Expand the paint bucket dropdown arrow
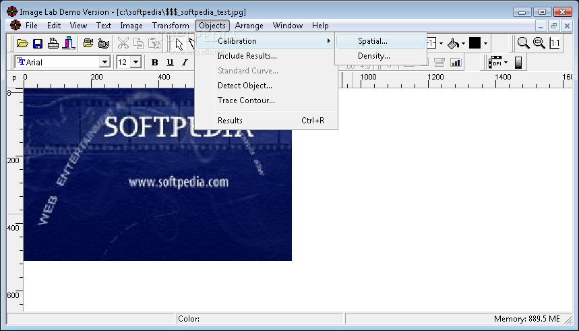The width and height of the screenshot is (579, 331). coord(464,44)
